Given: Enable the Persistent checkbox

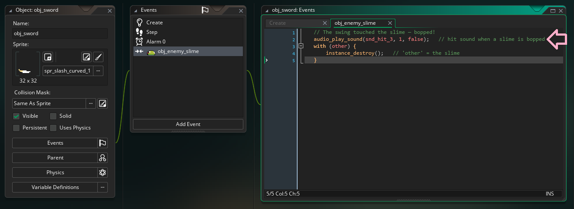Looking at the screenshot, I should pos(16,128).
